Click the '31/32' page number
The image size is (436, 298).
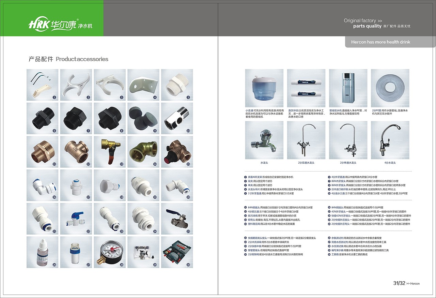(x=399, y=283)
